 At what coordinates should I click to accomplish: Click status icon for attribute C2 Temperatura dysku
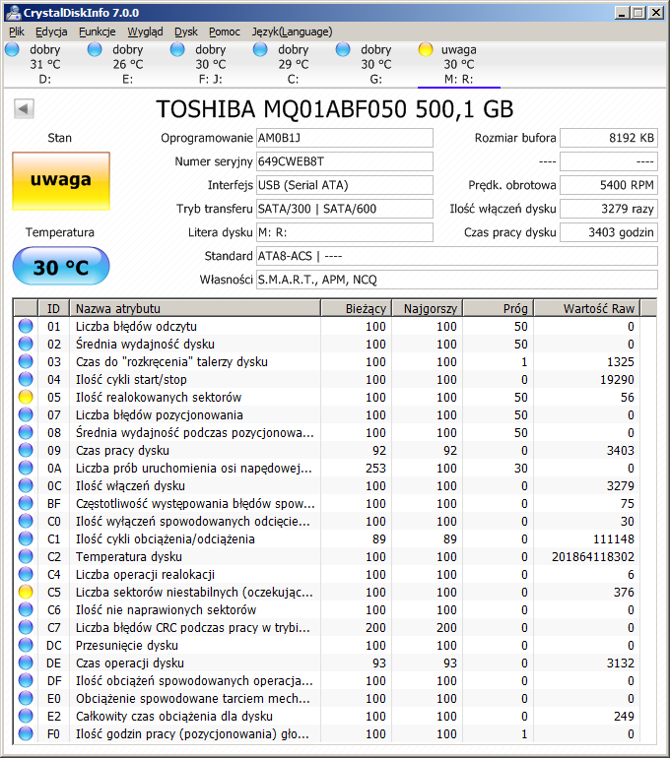[26, 557]
